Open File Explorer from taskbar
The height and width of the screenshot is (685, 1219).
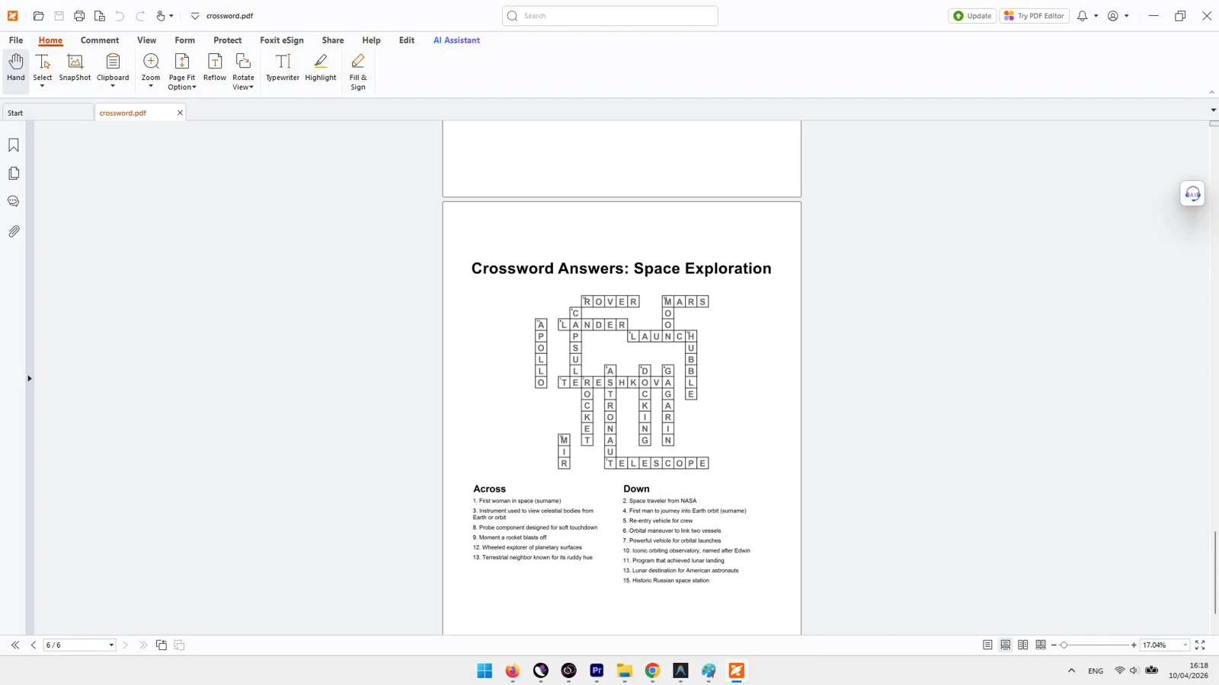tap(625, 671)
